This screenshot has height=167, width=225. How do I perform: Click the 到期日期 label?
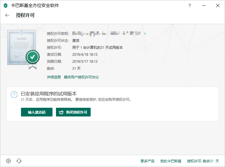point(54,62)
